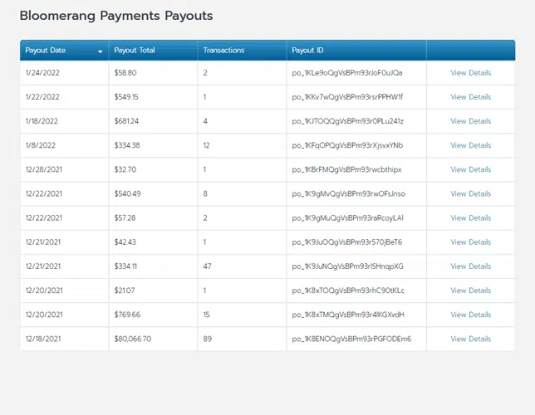Select payout ID po_1KJTOQQgVsBPm93r0PLu241z
535x415 pixels.
348,121
